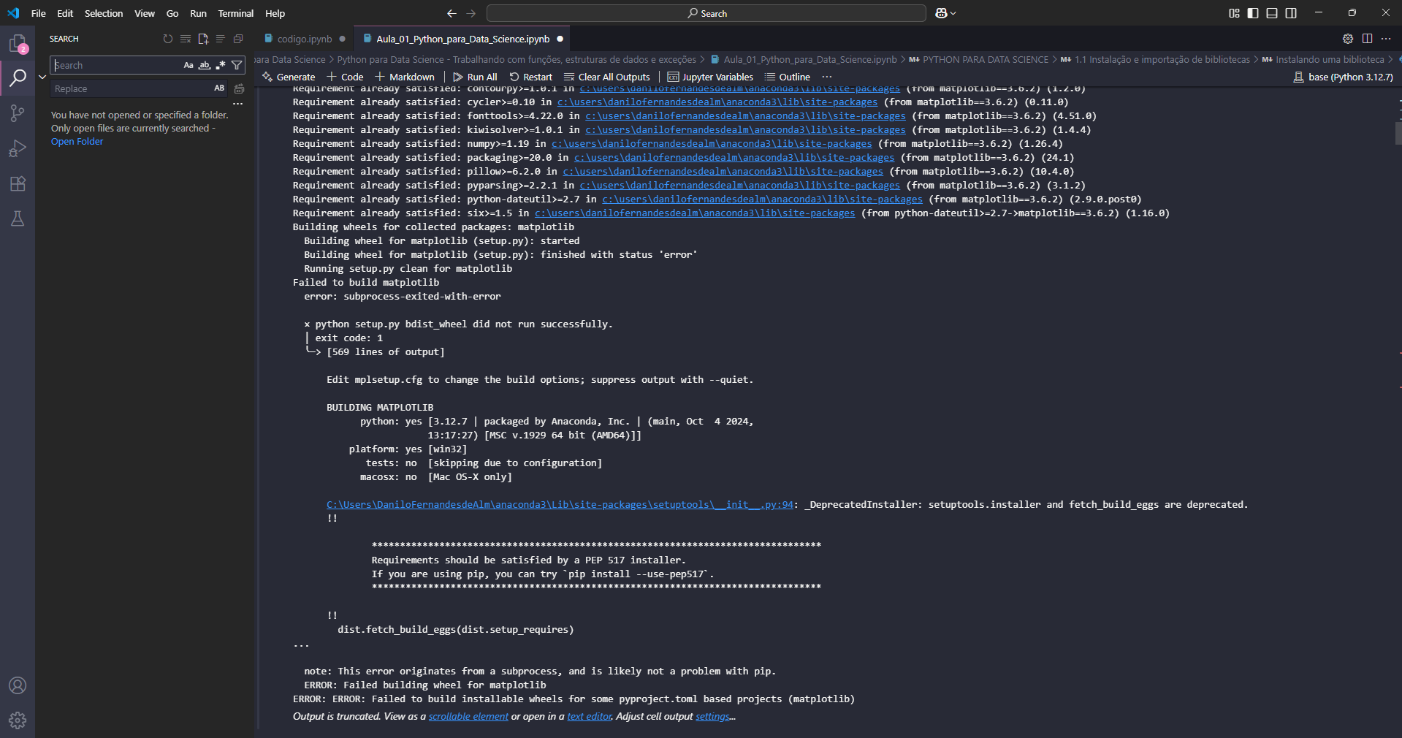Viewport: 1402px width, 738px height.
Task: Click Open Folder link
Action: (x=77, y=141)
